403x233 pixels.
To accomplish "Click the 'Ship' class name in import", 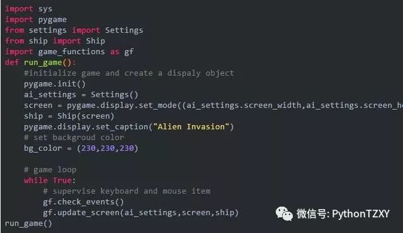I will pos(95,41).
